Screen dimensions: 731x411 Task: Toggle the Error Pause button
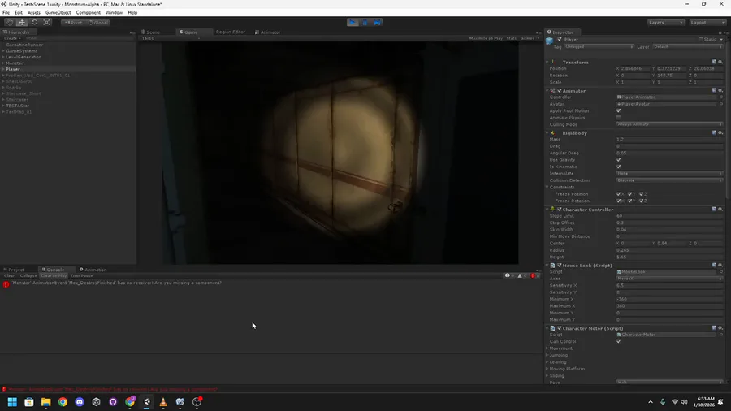81,276
